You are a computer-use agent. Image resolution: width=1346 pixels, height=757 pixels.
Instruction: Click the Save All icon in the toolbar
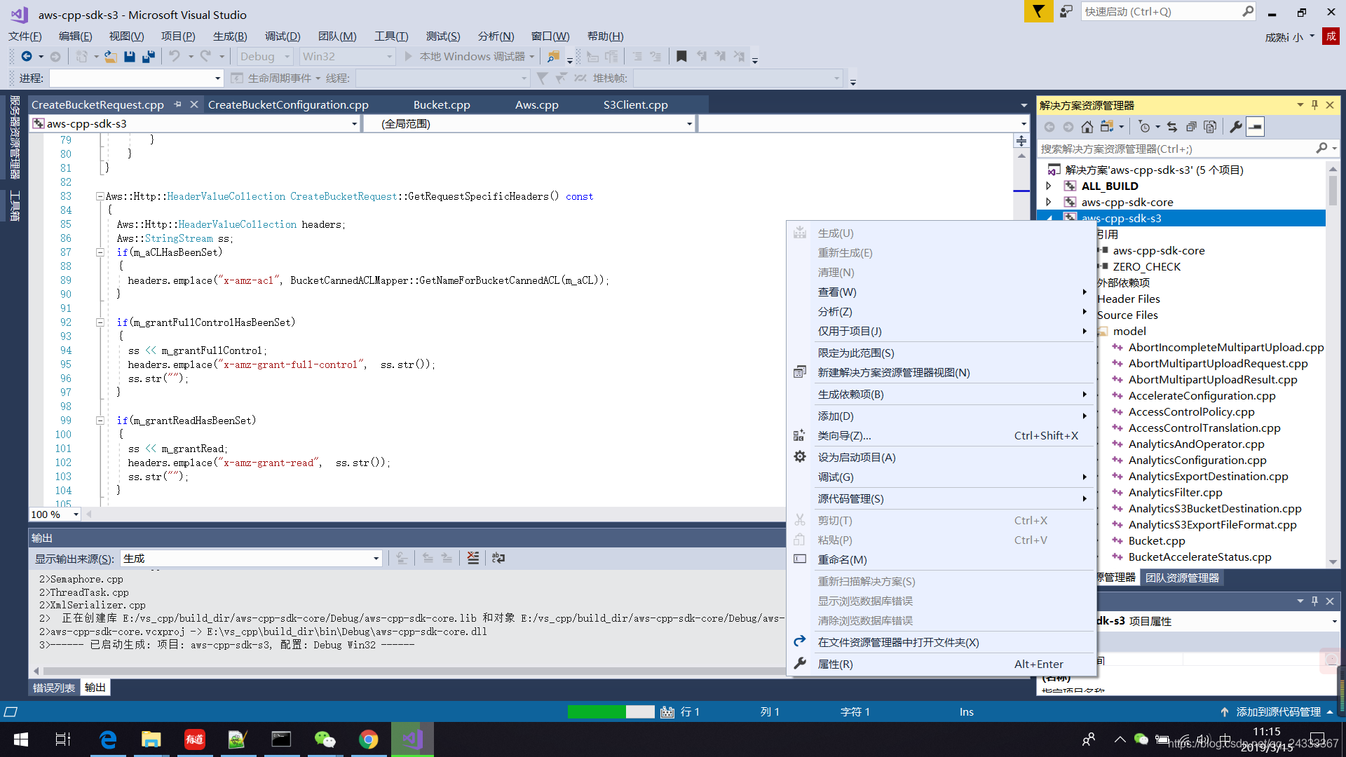click(148, 56)
